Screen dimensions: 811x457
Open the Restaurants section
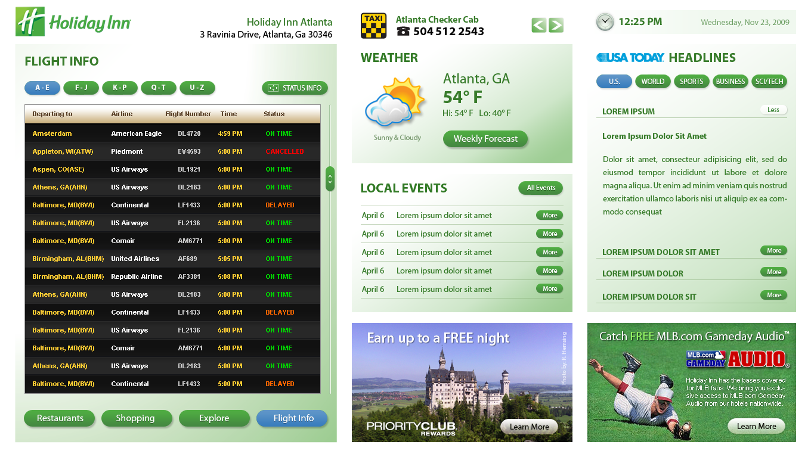(60, 418)
